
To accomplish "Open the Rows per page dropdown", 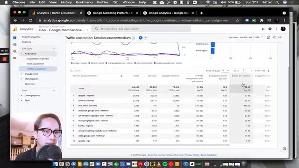I will pos(225,70).
